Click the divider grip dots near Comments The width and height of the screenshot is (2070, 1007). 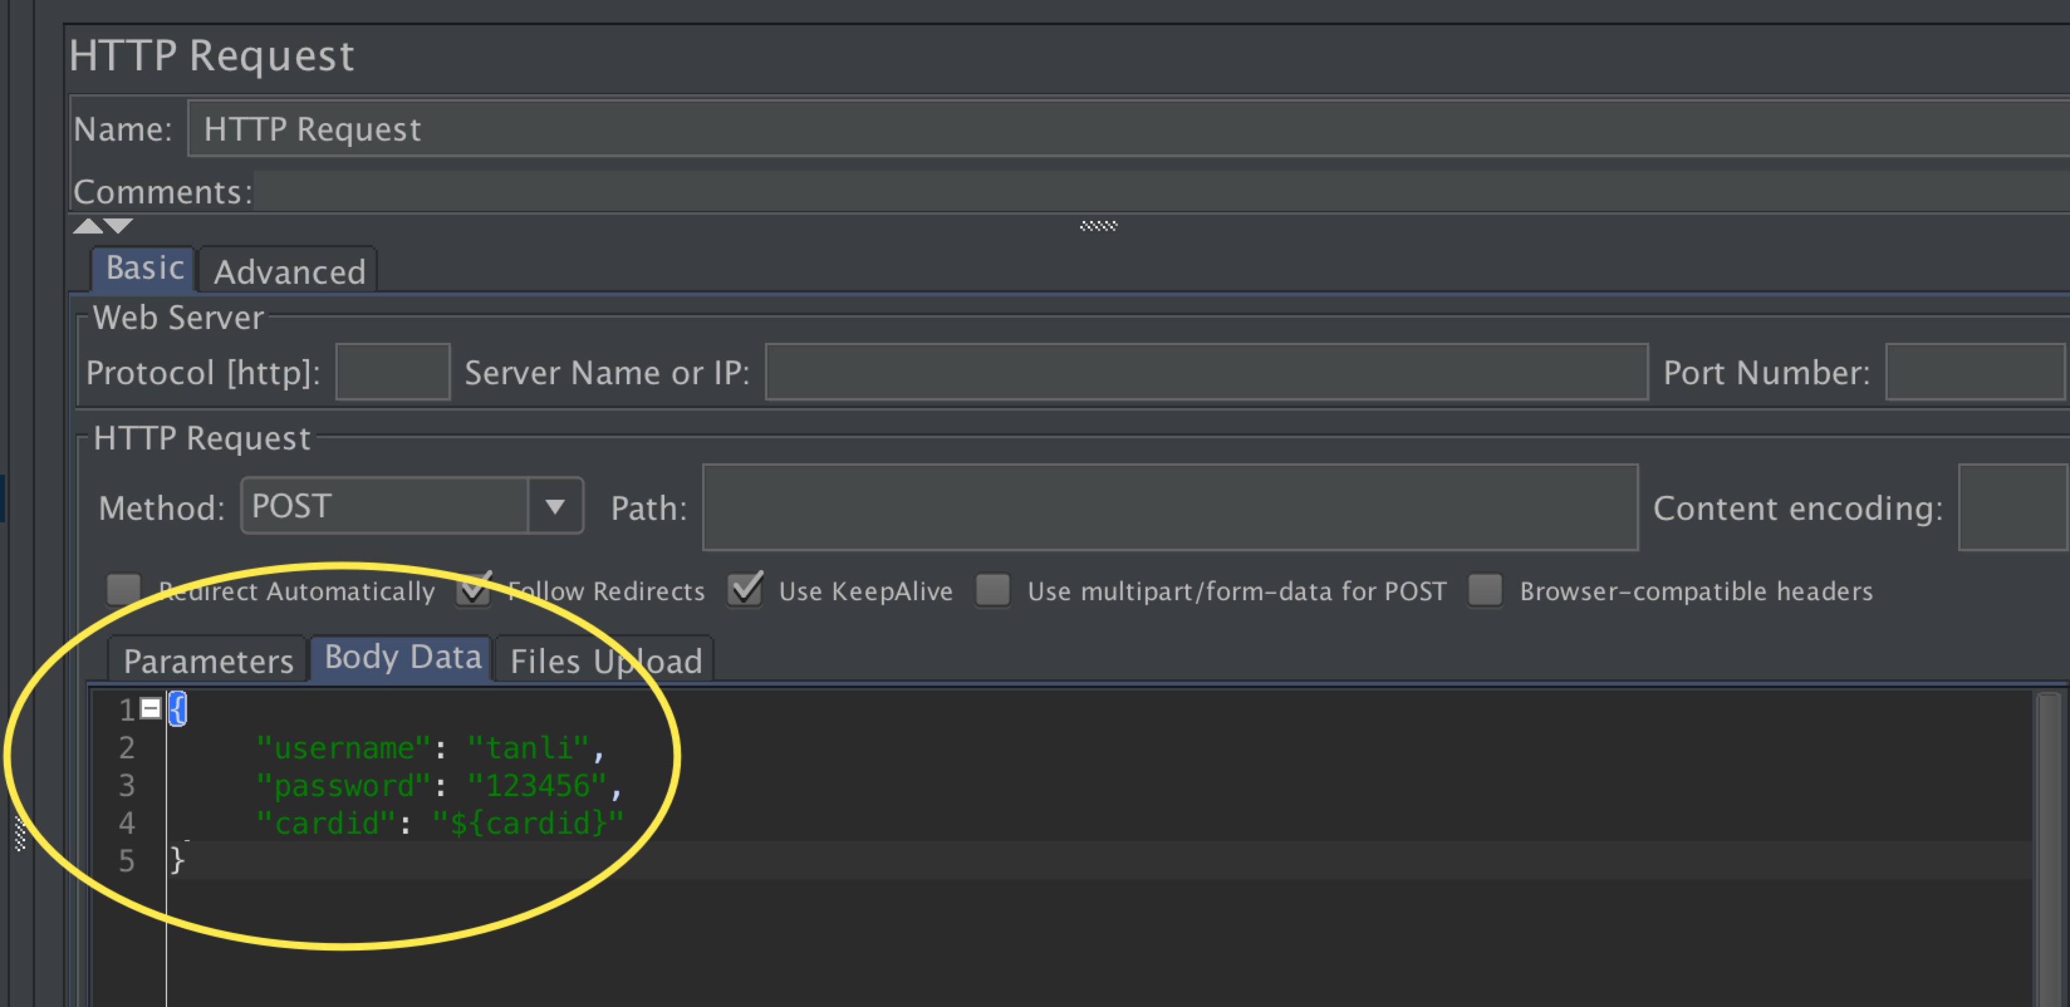click(x=1098, y=227)
